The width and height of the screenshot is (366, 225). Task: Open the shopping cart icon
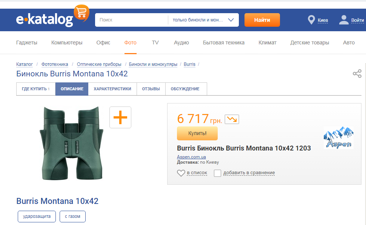coord(82,12)
